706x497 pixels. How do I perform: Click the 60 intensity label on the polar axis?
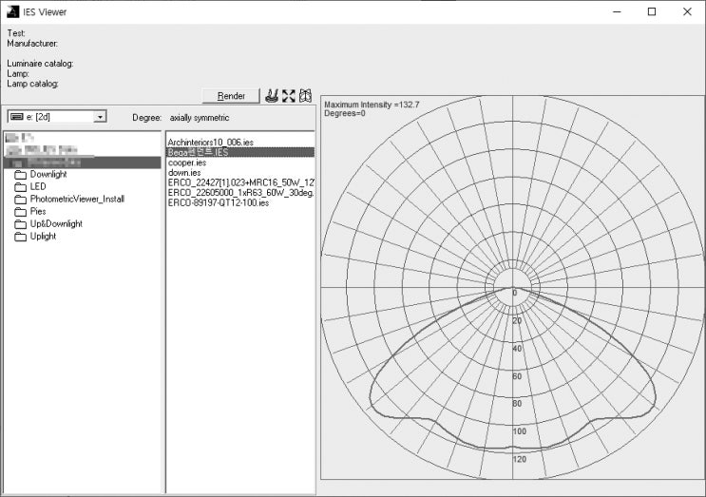pos(517,376)
